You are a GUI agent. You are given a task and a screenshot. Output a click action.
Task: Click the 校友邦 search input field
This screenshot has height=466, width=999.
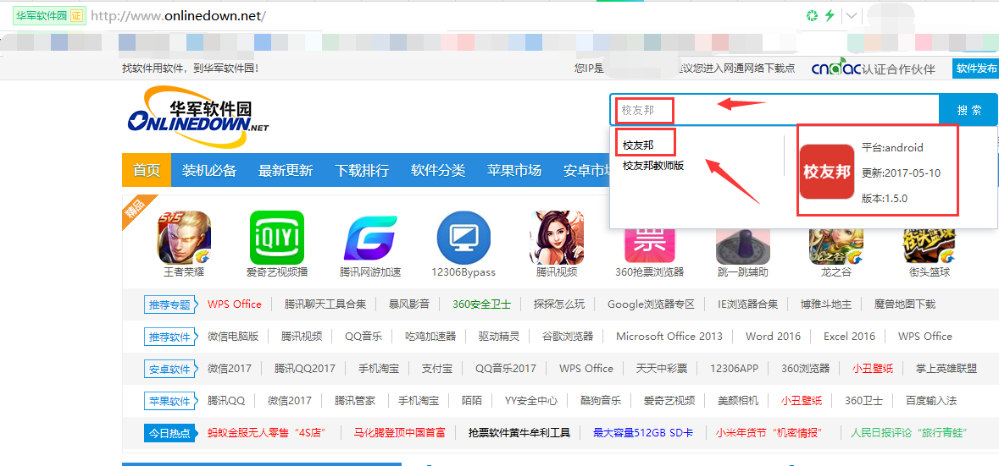774,110
